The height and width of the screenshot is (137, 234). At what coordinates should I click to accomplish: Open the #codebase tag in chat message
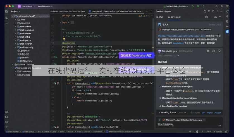tap(206, 30)
